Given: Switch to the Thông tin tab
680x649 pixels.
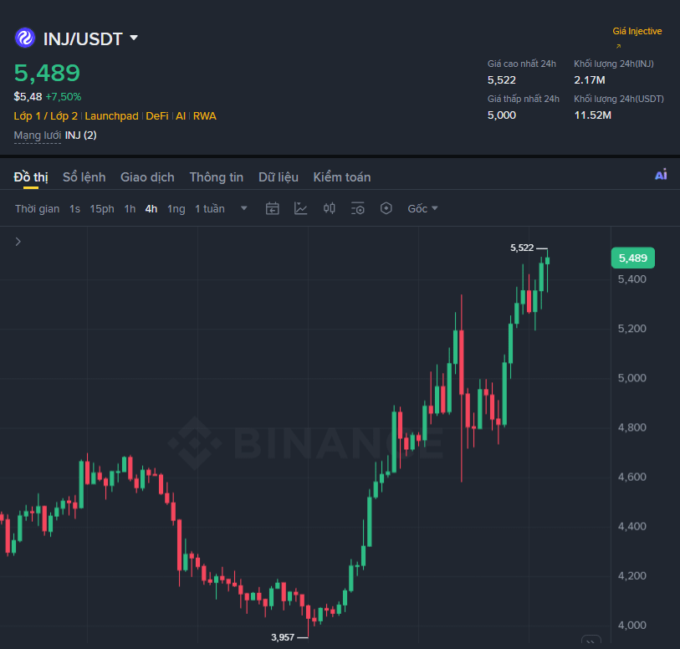Looking at the screenshot, I should (x=217, y=177).
